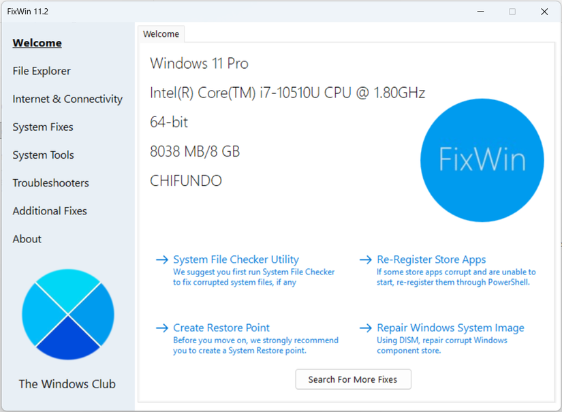This screenshot has height=412, width=562.
Task: Open the Repair Windows System Image link
Action: click(451, 328)
